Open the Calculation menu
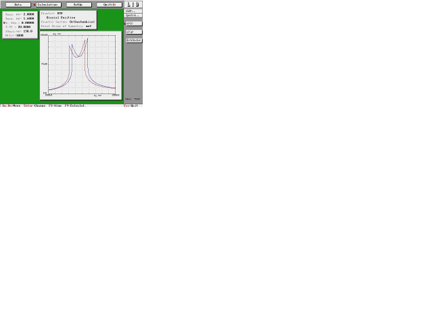Viewport: 433px width, 325px height. (x=48, y=5)
